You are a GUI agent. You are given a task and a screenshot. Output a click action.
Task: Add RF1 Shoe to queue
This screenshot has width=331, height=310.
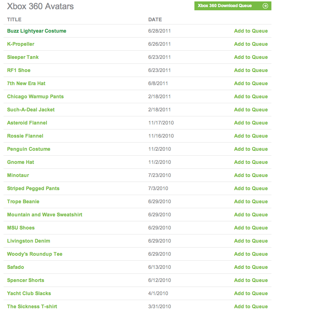[251, 70]
